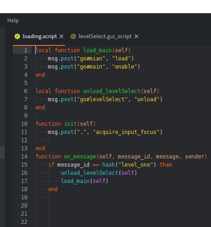
Task: Click the "acquire_input_focus" string on line 11
Action: tap(126, 132)
